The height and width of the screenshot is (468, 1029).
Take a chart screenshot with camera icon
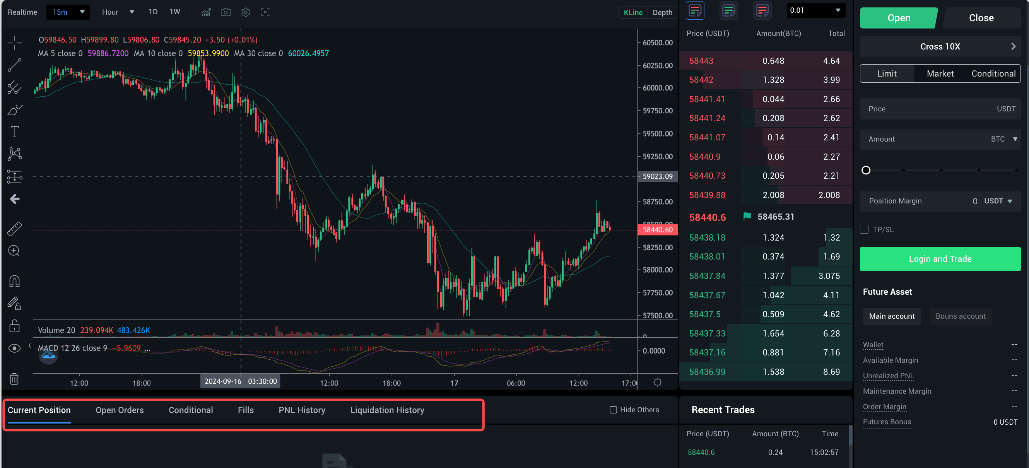tap(226, 12)
